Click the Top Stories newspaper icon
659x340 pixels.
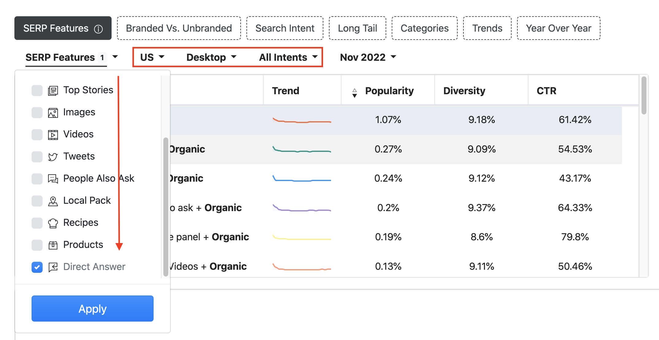coord(53,91)
